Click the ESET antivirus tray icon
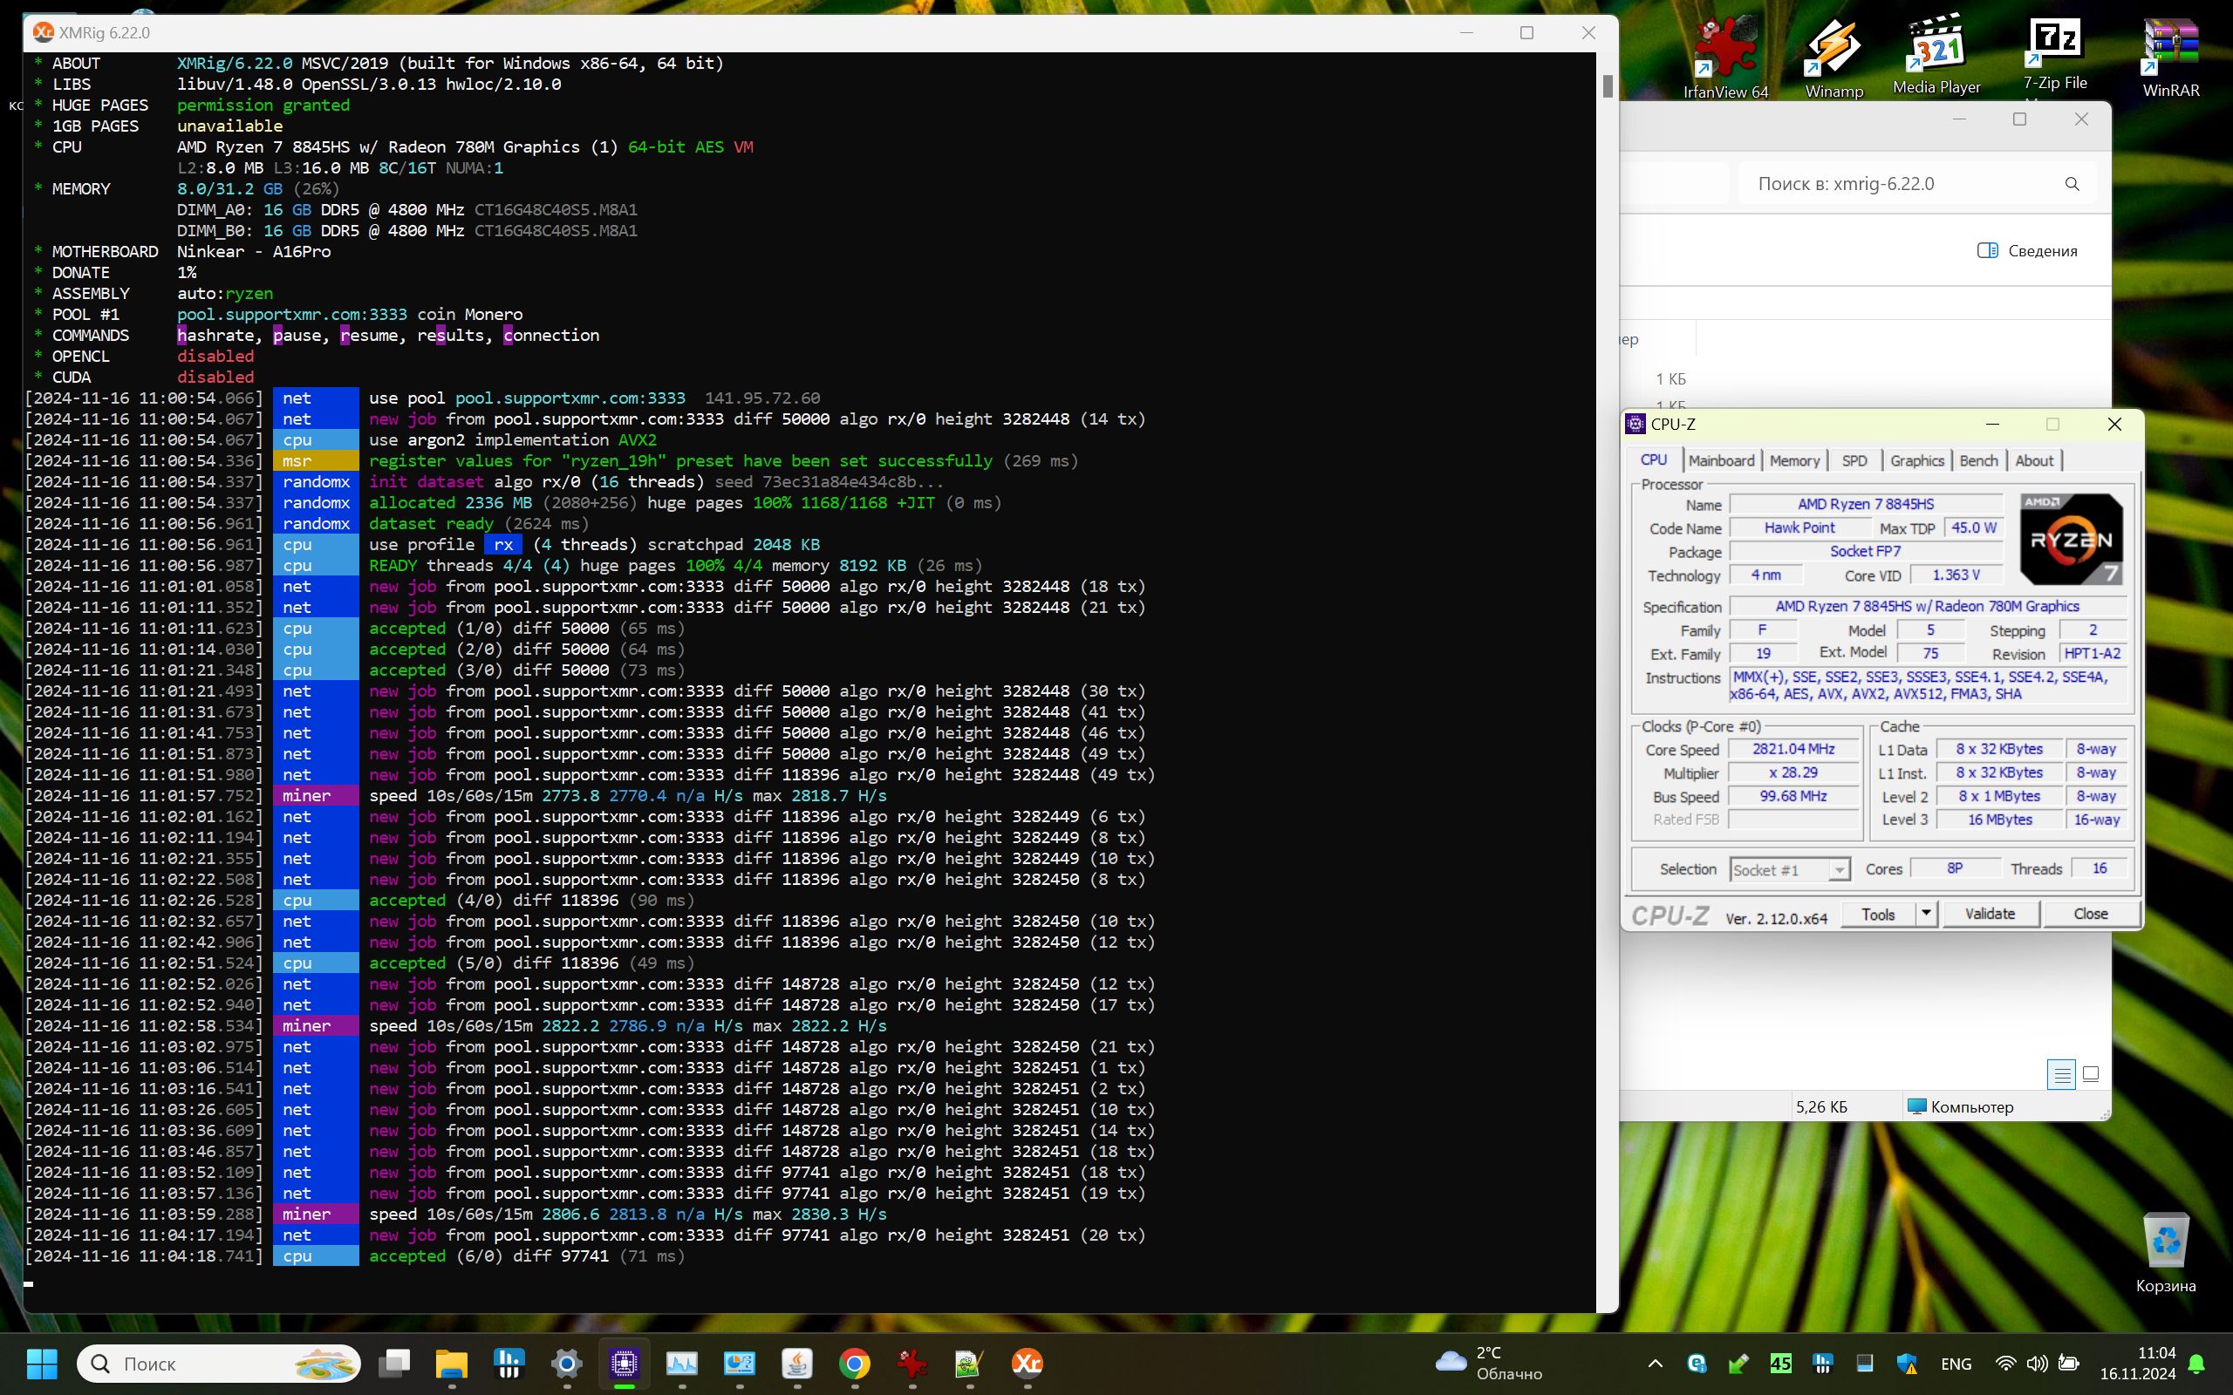Viewport: 2233px width, 1395px height. pos(1696,1363)
